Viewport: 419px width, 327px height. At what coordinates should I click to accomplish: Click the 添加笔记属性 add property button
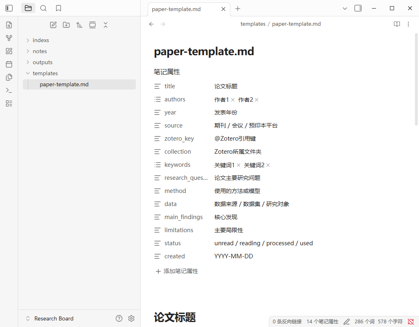[x=177, y=271]
